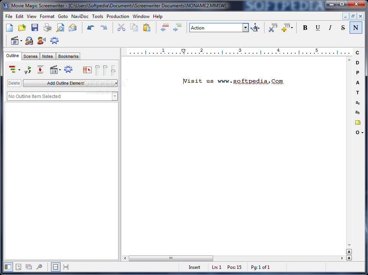Create a new document with the blank page icon
The image size is (368, 275).
[x=9, y=28]
